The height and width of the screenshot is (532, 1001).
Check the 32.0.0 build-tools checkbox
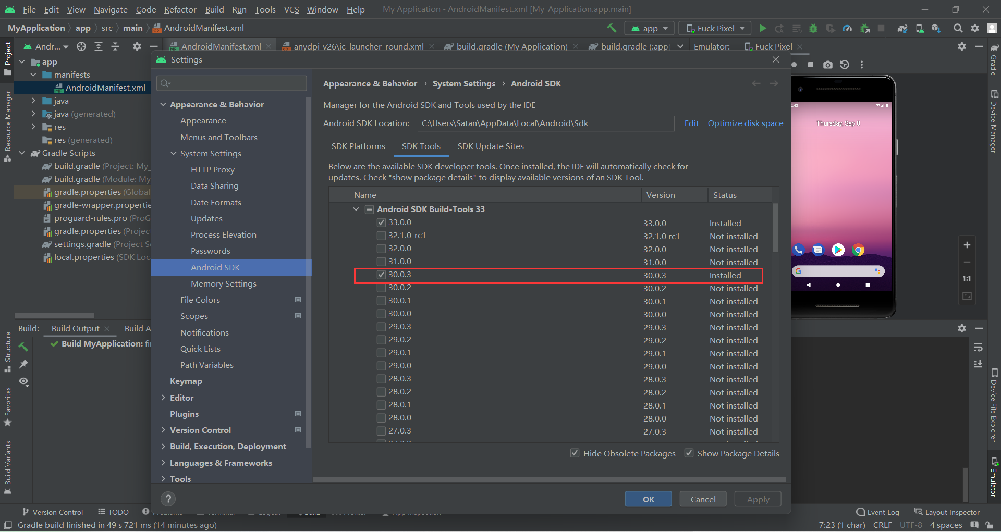pyautogui.click(x=381, y=249)
